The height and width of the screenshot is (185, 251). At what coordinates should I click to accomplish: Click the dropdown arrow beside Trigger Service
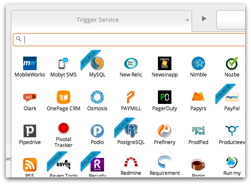[187, 20]
